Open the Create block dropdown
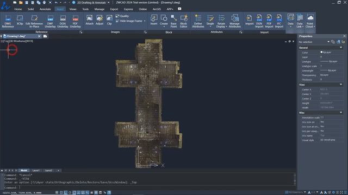The width and height of the screenshot is (348, 195). pyautogui.click(x=164, y=27)
